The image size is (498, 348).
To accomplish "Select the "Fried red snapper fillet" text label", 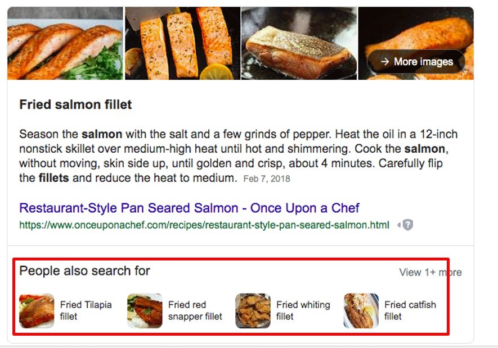I will coord(195,310).
